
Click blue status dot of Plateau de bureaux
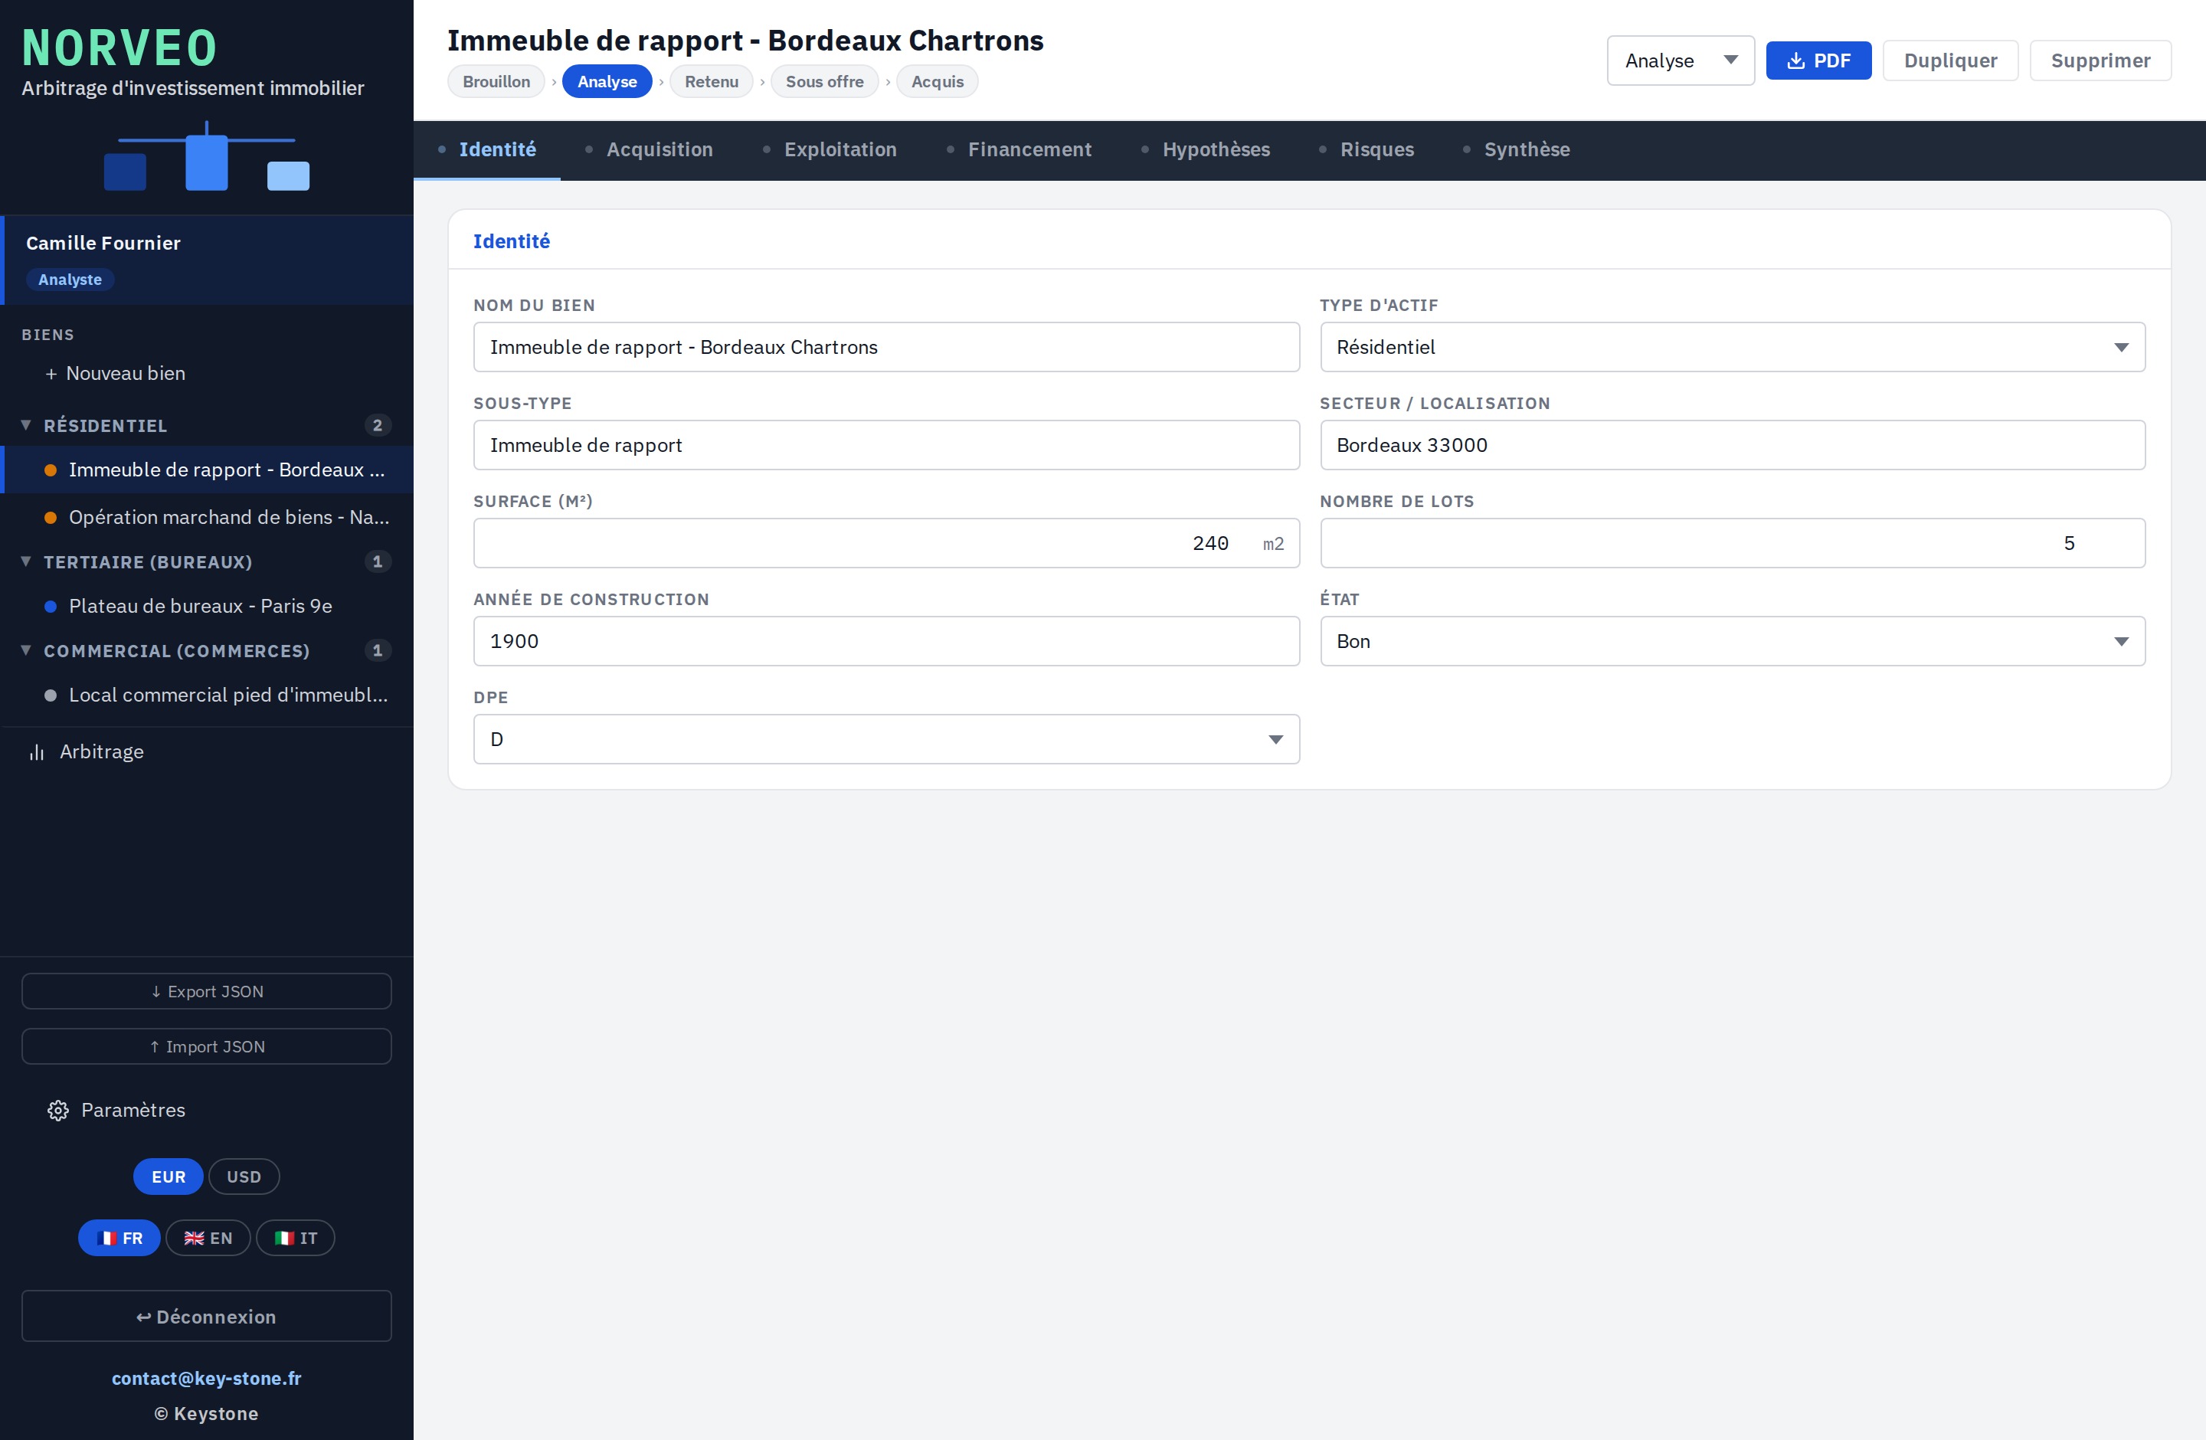pyautogui.click(x=50, y=606)
